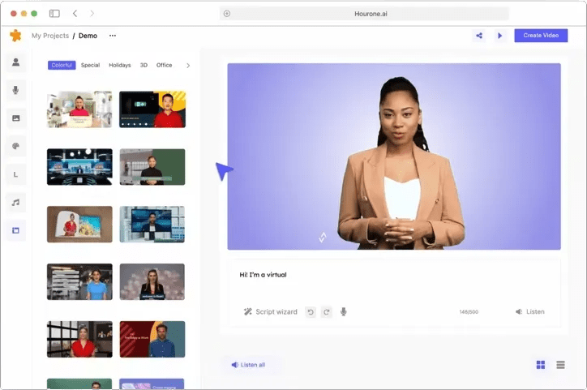Click the undo icon below script
The image size is (587, 390).
click(311, 312)
